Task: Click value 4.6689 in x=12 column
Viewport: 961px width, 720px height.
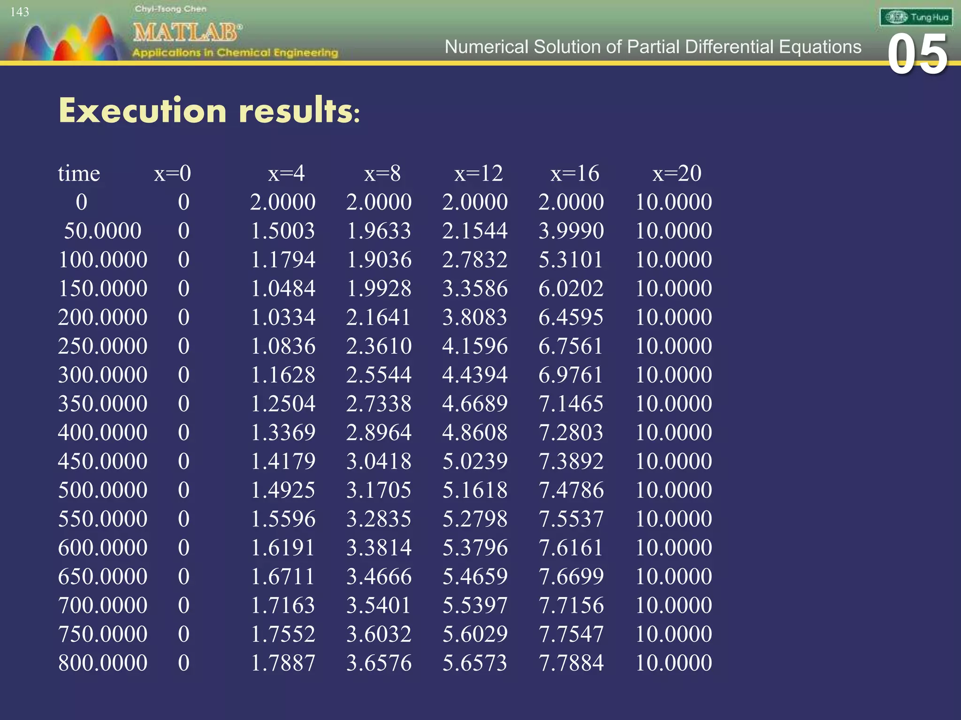Action: [x=475, y=404]
